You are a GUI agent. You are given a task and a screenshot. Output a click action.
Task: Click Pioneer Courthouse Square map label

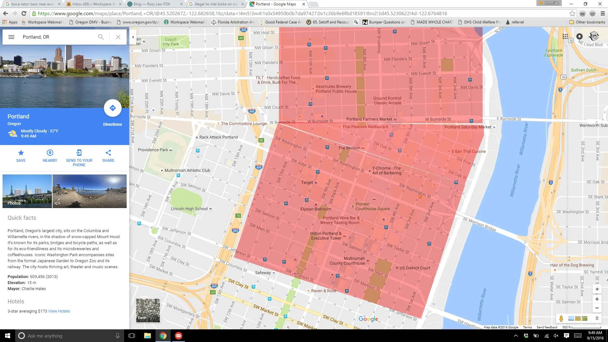tap(372, 206)
